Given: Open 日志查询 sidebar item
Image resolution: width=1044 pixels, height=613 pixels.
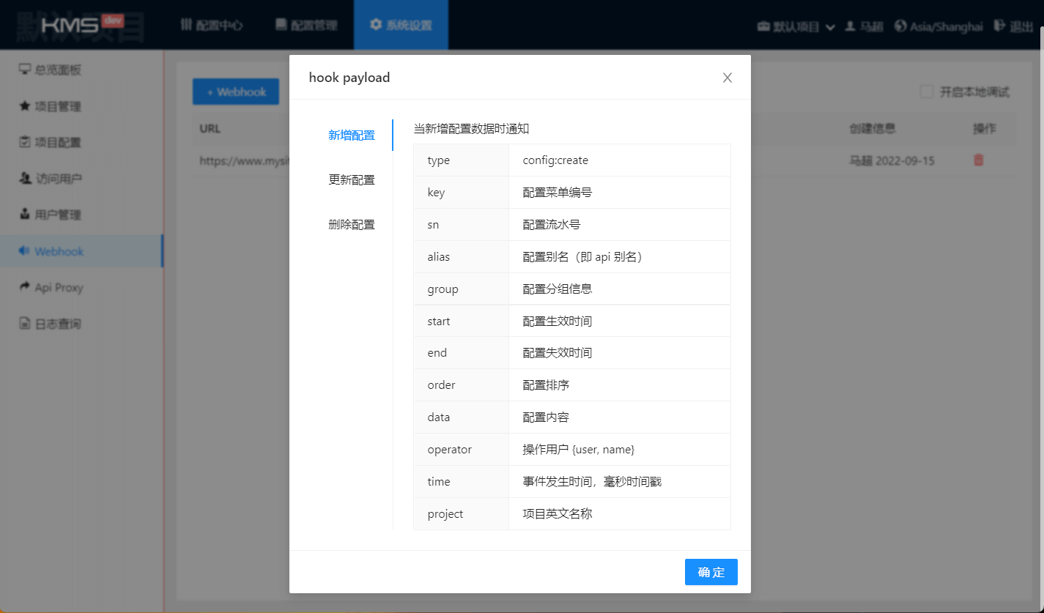Looking at the screenshot, I should [58, 324].
